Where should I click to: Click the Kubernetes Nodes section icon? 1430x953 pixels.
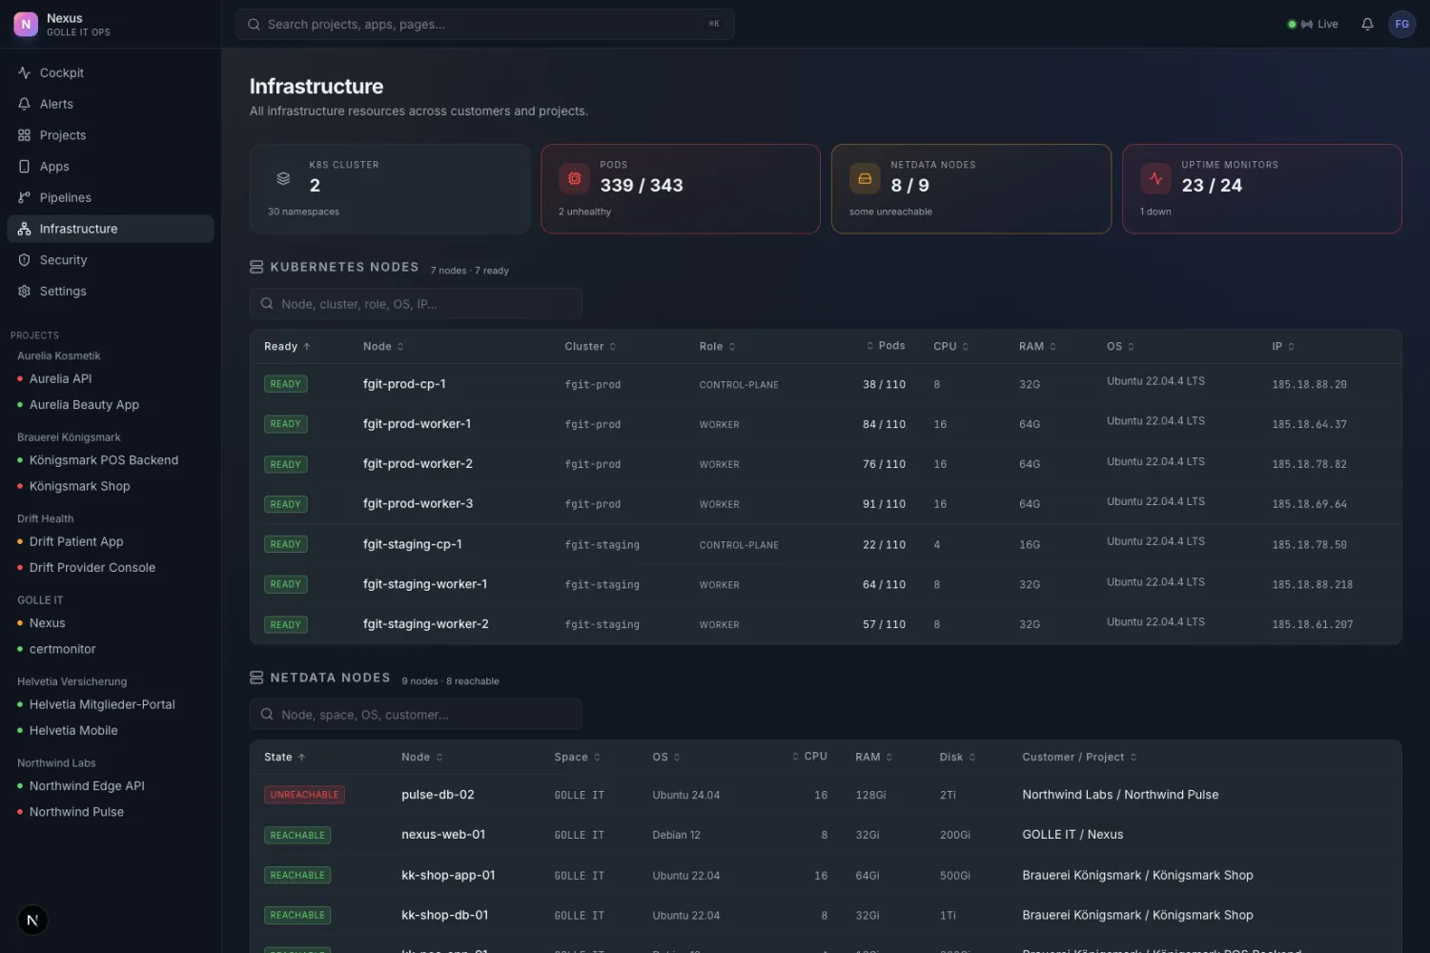click(256, 267)
